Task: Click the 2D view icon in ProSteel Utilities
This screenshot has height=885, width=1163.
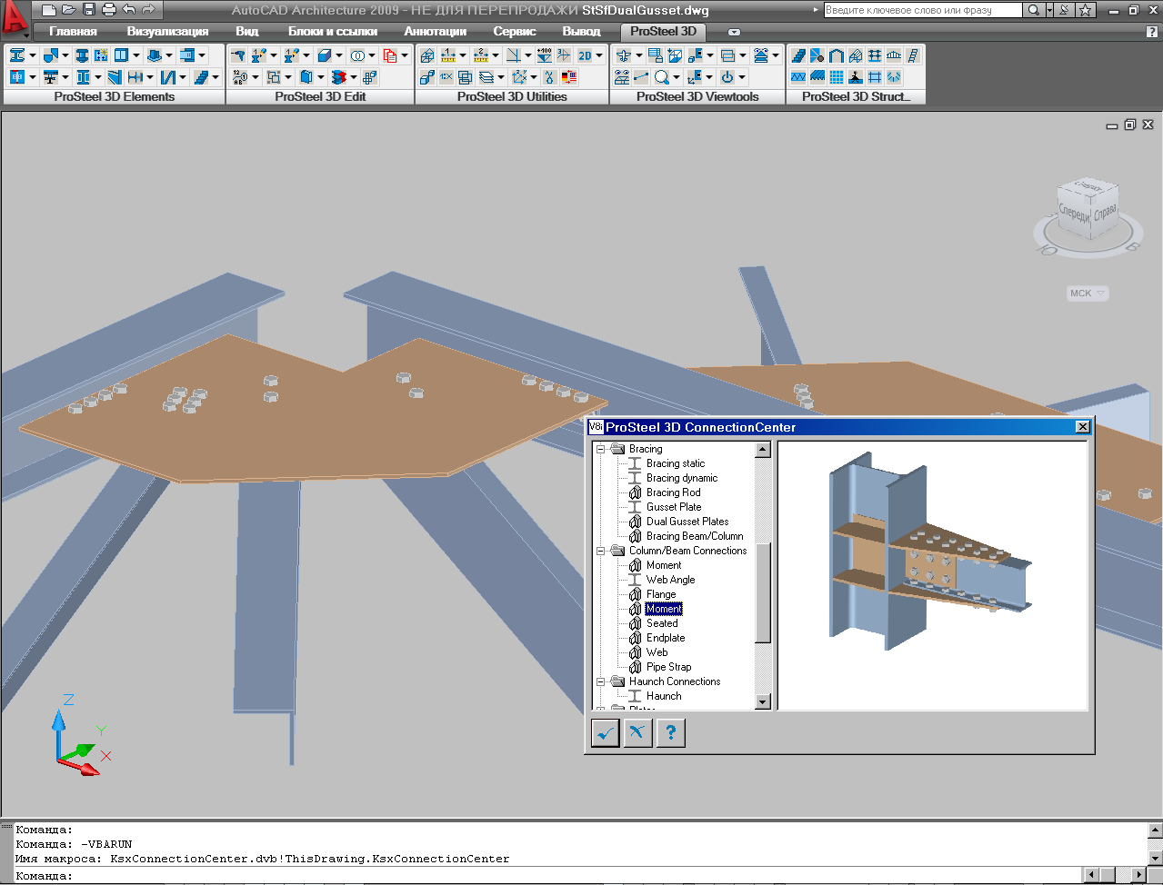Action: [x=587, y=55]
